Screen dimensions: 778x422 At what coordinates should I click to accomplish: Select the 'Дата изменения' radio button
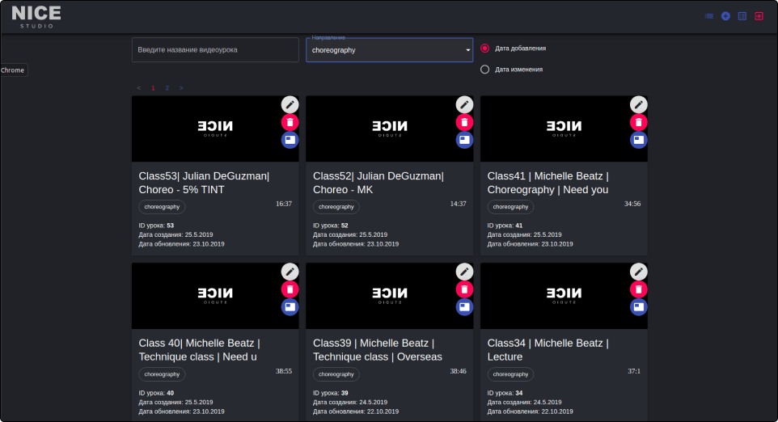485,70
